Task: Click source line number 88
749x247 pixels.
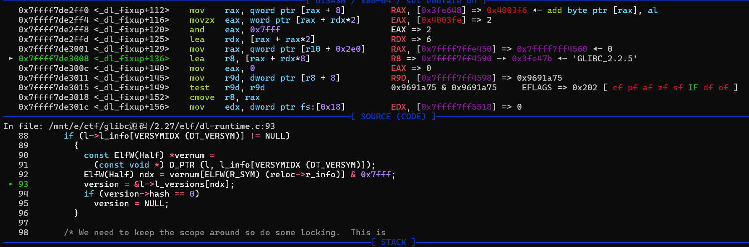Action: (x=23, y=136)
